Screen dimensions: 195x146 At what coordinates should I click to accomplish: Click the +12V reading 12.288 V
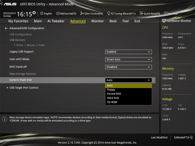[x=167, y=109]
